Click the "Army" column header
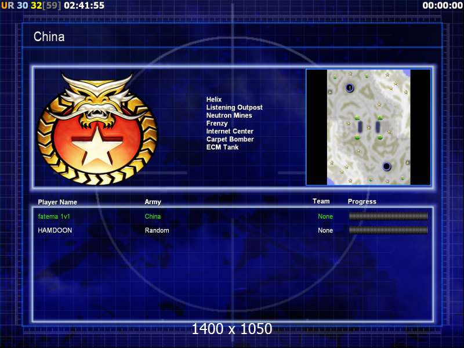The width and height of the screenshot is (464, 348). pos(153,202)
